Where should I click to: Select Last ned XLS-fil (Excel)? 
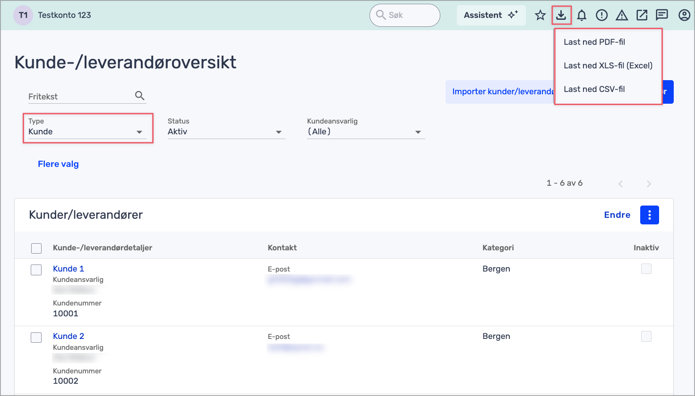point(608,66)
